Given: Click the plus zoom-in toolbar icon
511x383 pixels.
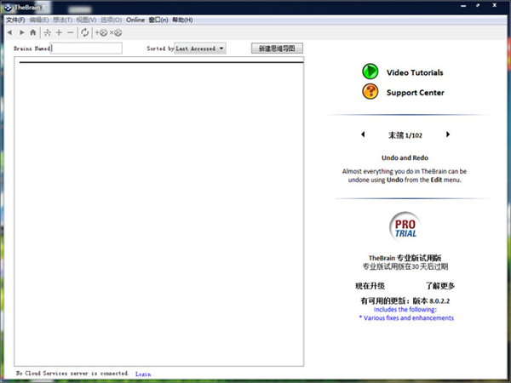Looking at the screenshot, I should coord(59,32).
